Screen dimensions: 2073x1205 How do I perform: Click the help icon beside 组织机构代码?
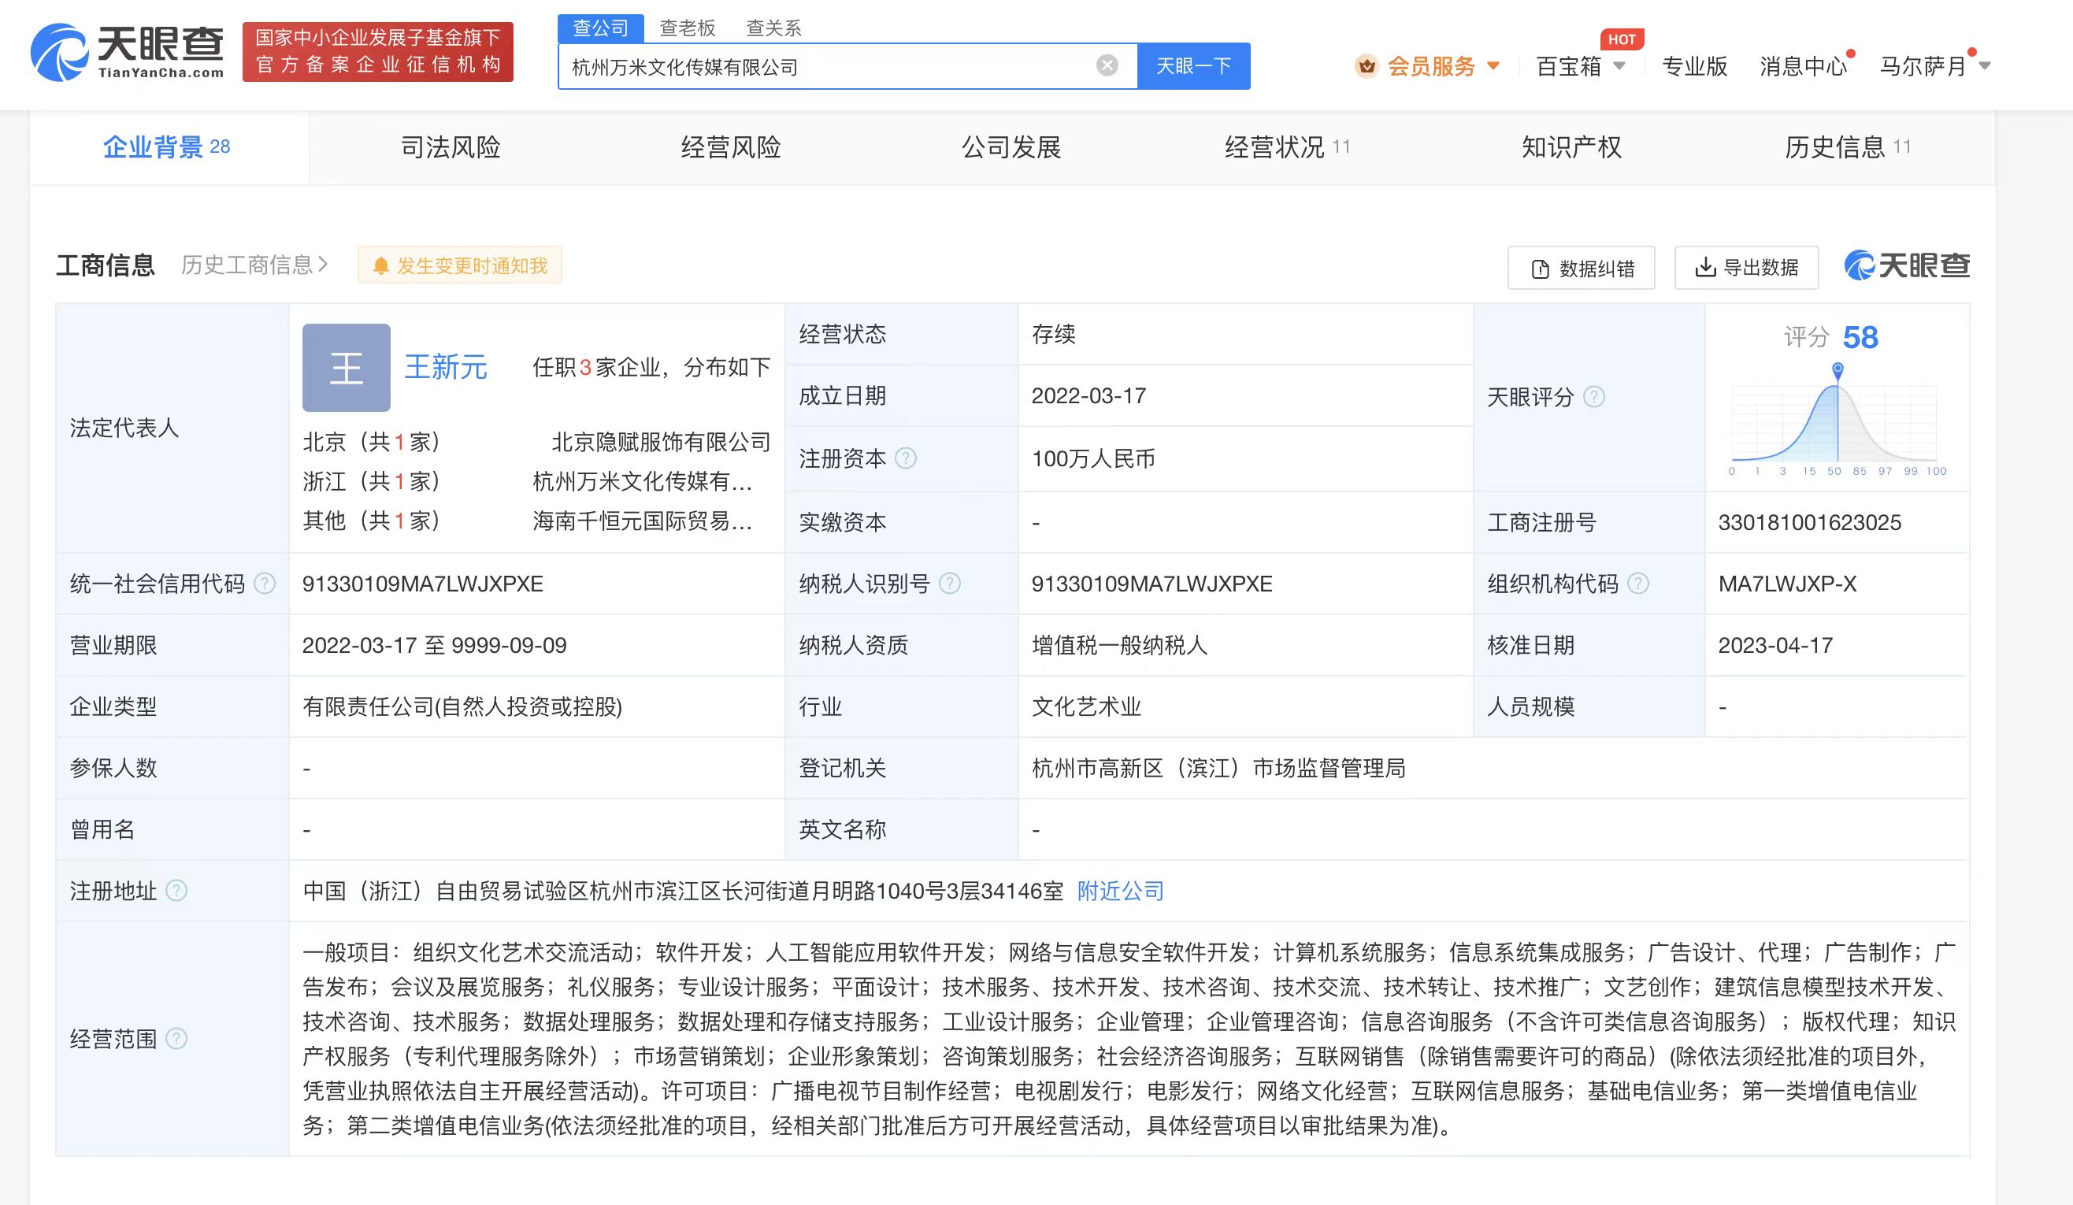tap(1637, 584)
